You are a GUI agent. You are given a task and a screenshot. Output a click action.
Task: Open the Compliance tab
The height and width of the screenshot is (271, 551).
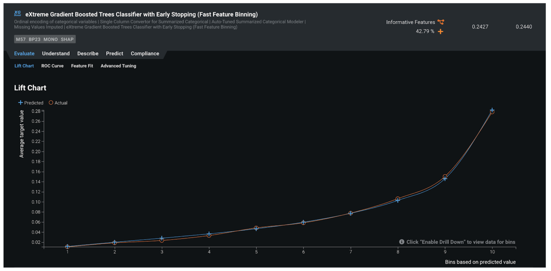coord(145,54)
